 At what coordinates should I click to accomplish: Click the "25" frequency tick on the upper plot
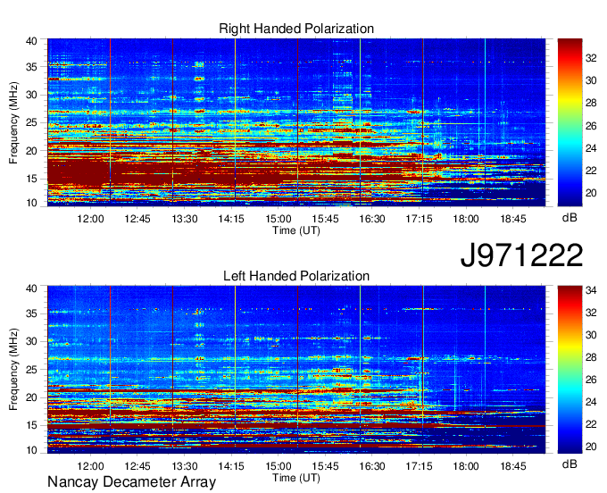click(x=31, y=122)
